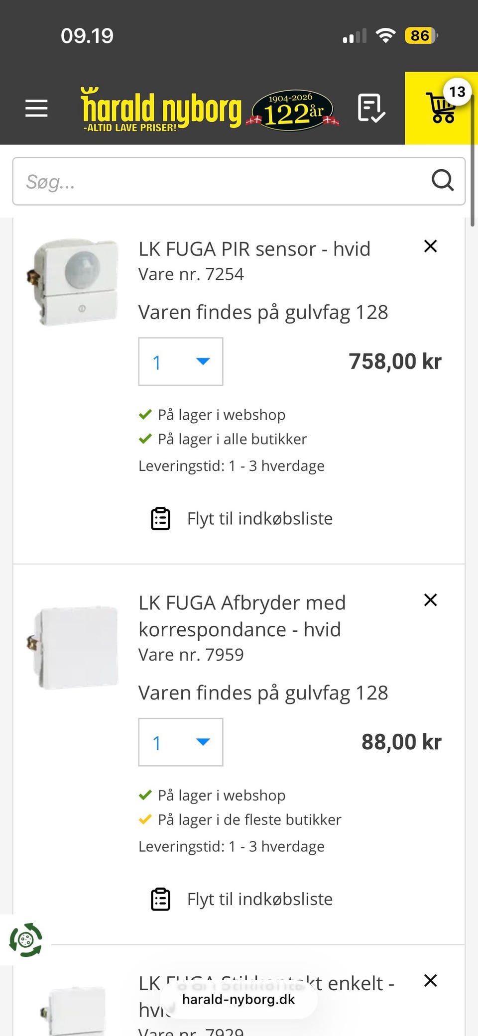Image resolution: width=478 pixels, height=1036 pixels.
Task: Open the shopping cart with 13 items
Action: (x=441, y=108)
